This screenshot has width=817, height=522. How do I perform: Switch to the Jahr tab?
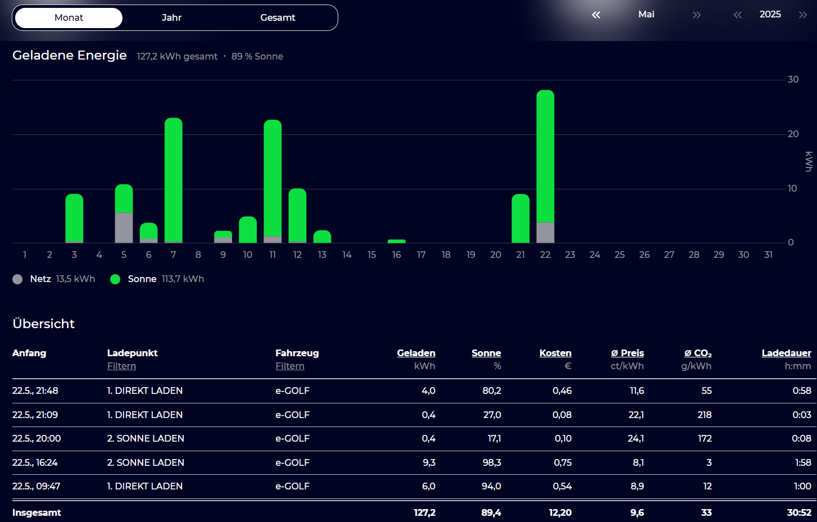click(171, 18)
